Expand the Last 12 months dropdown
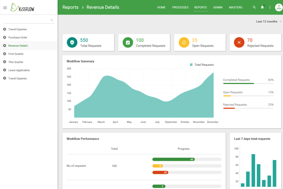This screenshot has height=189, width=283. tap(269, 21)
